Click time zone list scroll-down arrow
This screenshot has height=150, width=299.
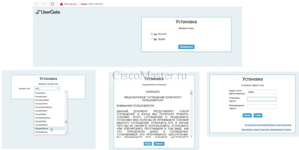point(66,133)
